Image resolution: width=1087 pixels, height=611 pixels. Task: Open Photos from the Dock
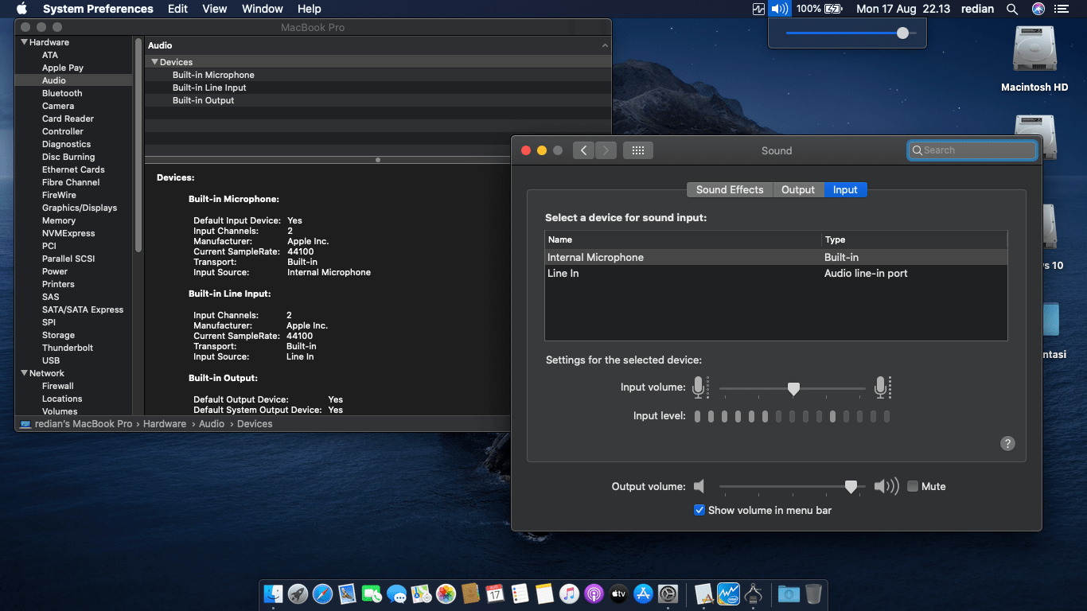[446, 593]
